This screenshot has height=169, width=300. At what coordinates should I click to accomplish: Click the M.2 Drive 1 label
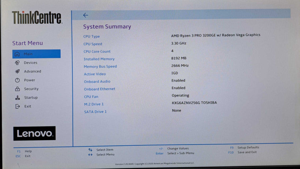94,104
